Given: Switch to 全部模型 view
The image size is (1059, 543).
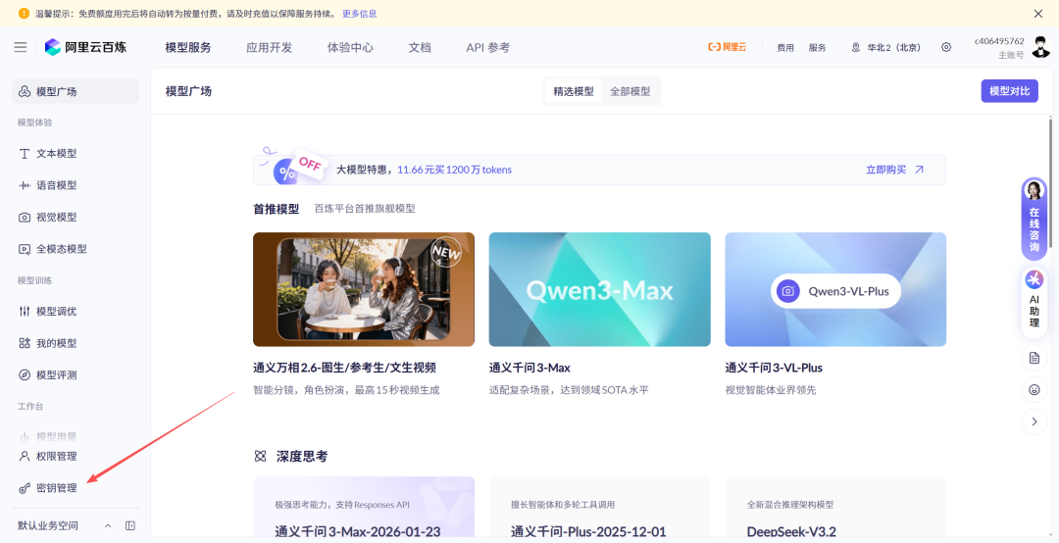Looking at the screenshot, I should click(x=630, y=91).
